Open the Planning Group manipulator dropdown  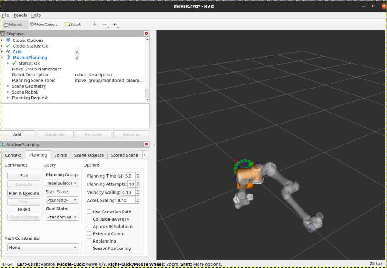62,183
